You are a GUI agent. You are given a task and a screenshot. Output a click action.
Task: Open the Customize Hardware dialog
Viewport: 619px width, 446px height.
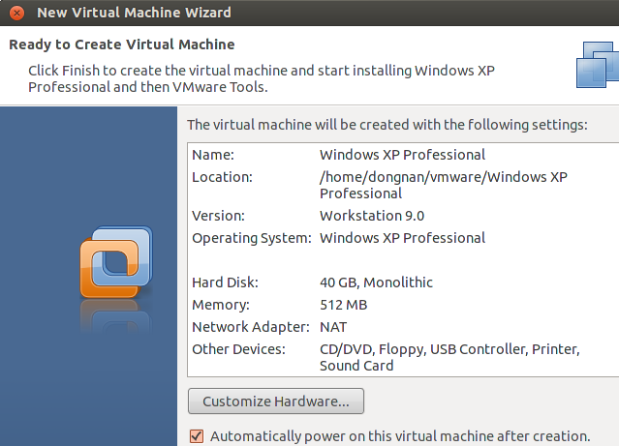point(276,401)
